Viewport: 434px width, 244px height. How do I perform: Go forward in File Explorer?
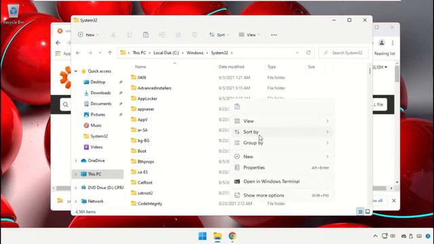pos(90,53)
